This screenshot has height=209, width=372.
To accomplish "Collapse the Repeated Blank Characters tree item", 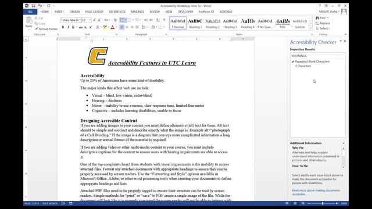I will 293,62.
